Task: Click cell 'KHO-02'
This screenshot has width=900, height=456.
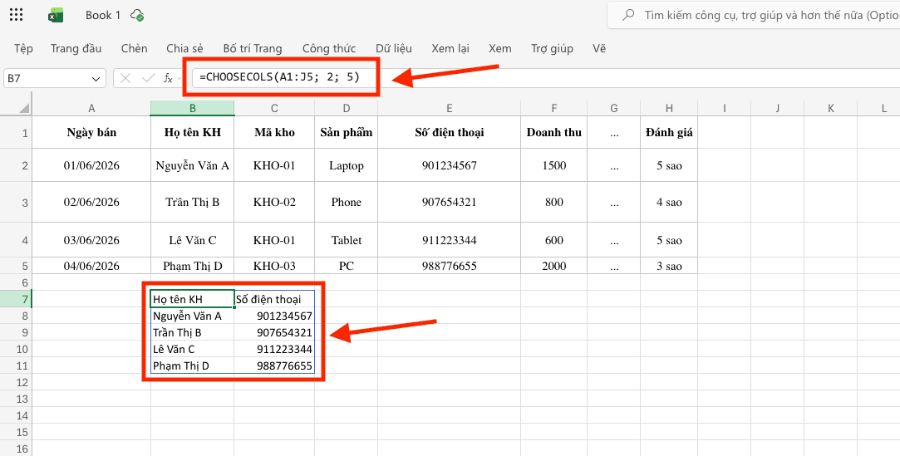Action: tap(274, 202)
